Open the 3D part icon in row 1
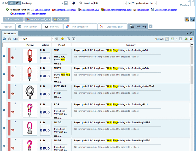 pyautogui.click(x=13, y=58)
